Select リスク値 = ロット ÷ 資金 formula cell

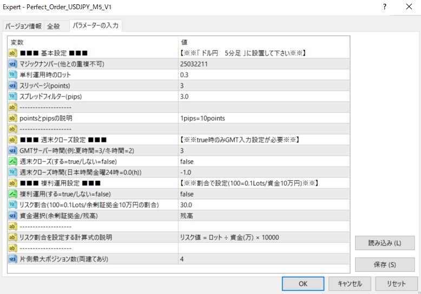[x=264, y=237]
